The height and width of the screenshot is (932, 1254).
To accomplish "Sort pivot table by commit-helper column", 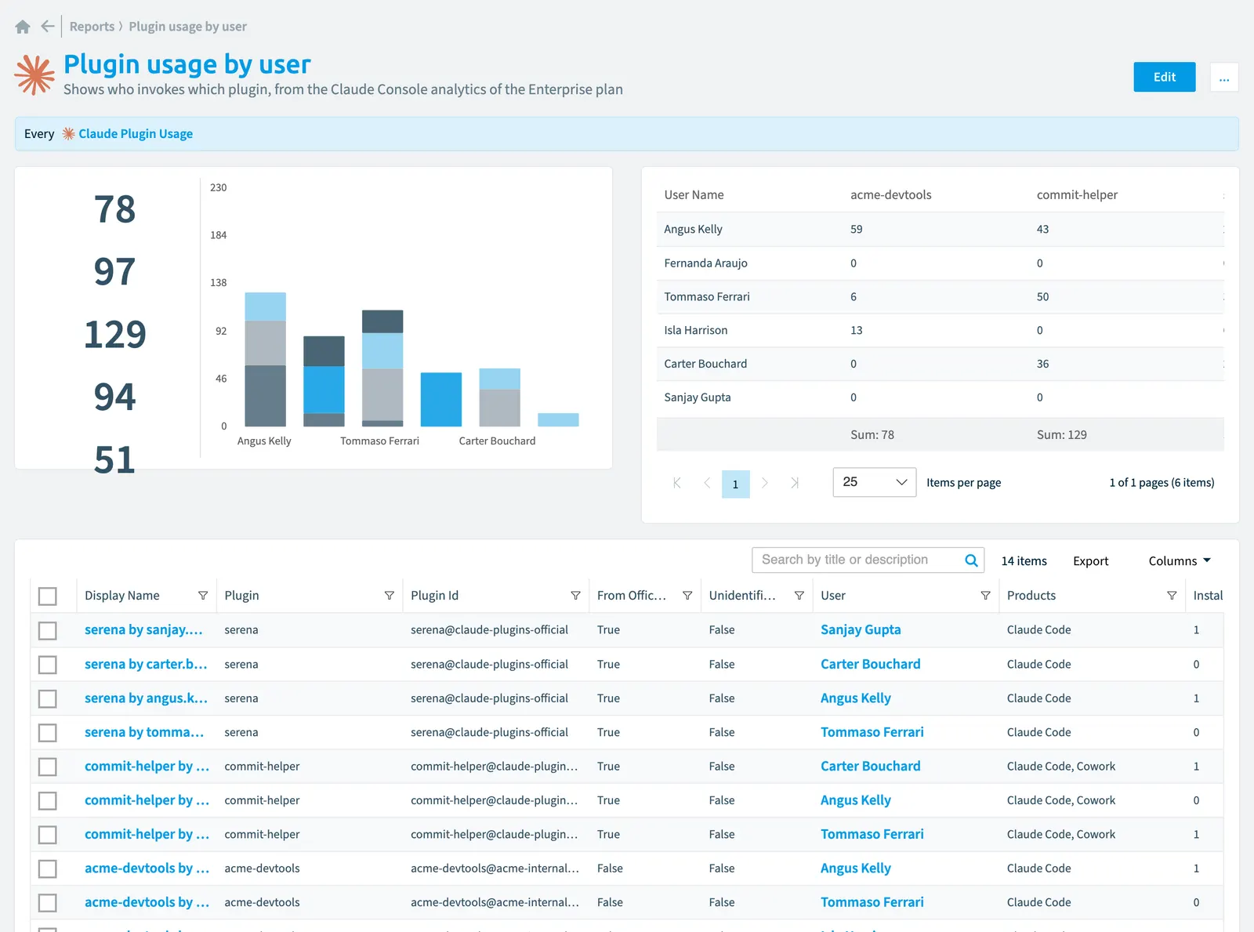I will coord(1077,195).
